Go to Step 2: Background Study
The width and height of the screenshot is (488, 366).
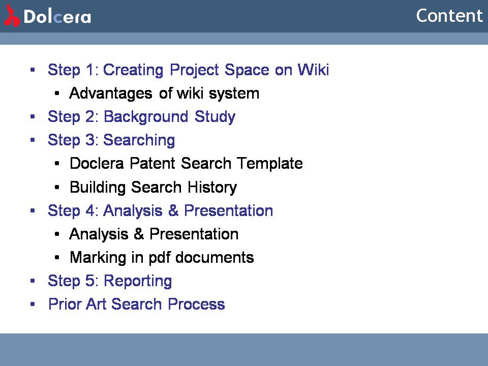[x=141, y=117]
